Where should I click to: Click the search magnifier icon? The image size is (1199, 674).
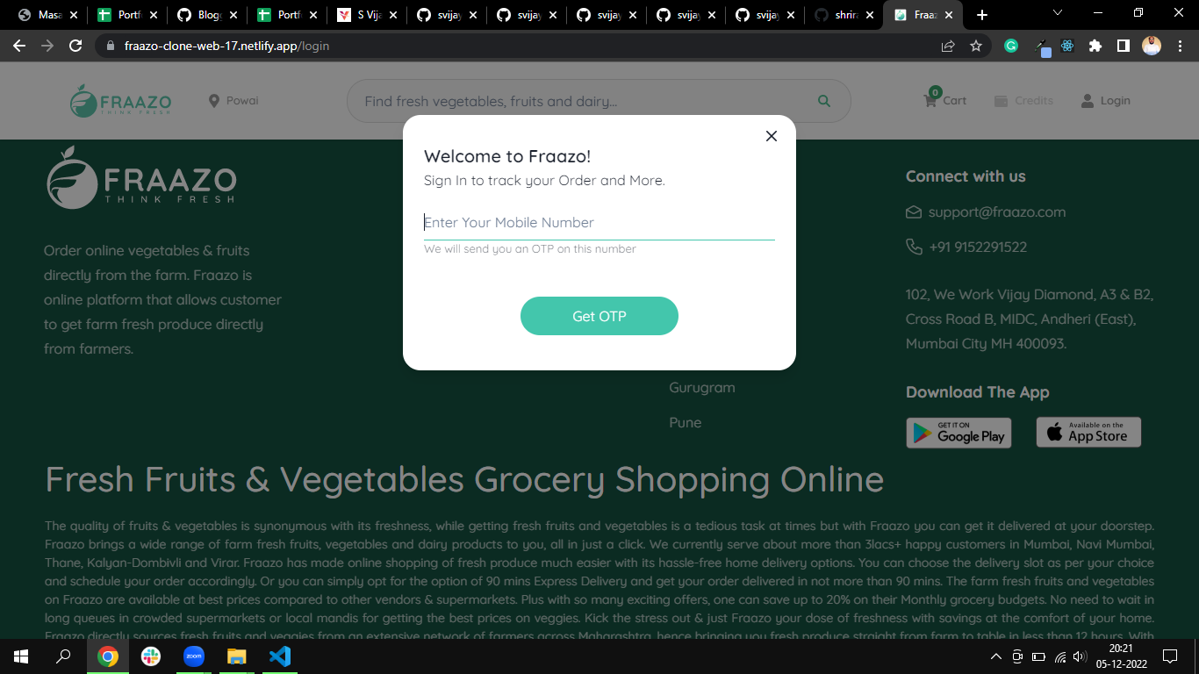click(x=823, y=100)
